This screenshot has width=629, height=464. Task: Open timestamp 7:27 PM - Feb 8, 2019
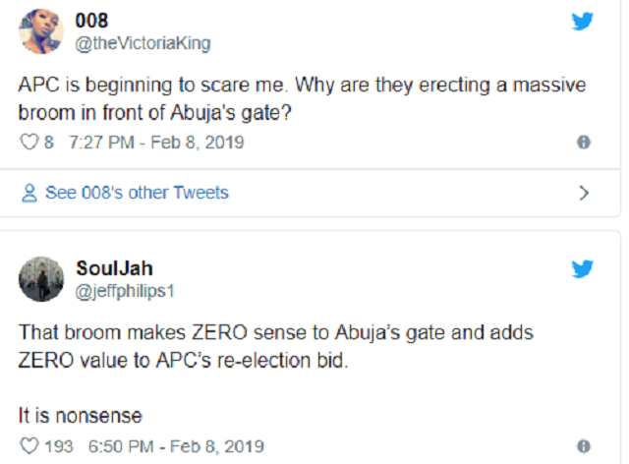pyautogui.click(x=157, y=143)
